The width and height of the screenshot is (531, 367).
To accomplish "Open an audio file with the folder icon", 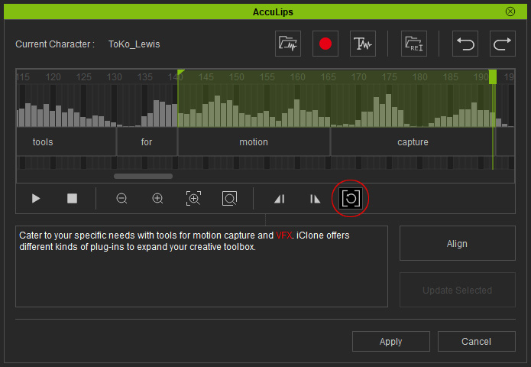I will tap(288, 44).
